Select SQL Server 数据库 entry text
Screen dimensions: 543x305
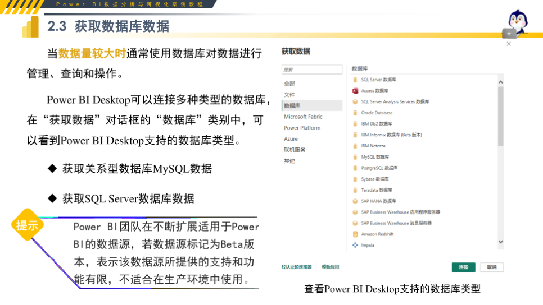pyautogui.click(x=378, y=80)
